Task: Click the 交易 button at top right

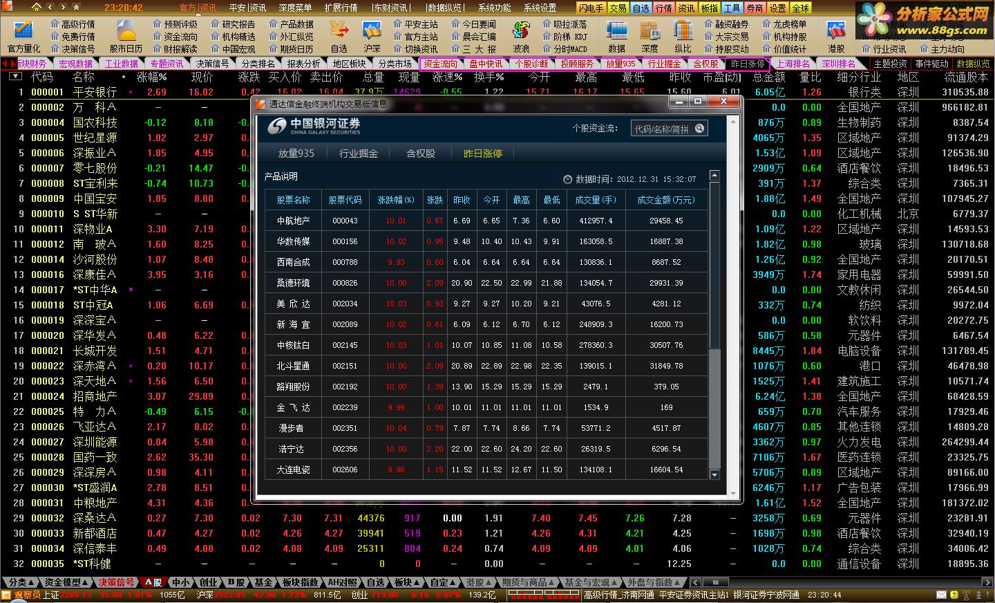Action: coord(618,8)
